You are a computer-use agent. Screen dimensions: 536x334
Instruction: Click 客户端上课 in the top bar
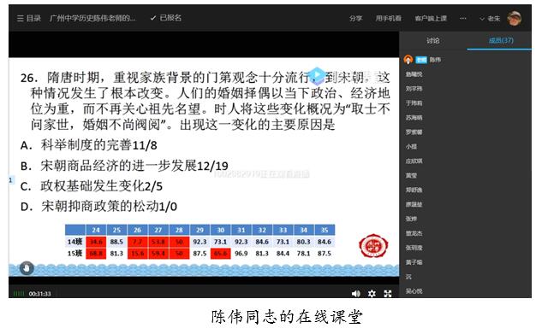point(431,18)
